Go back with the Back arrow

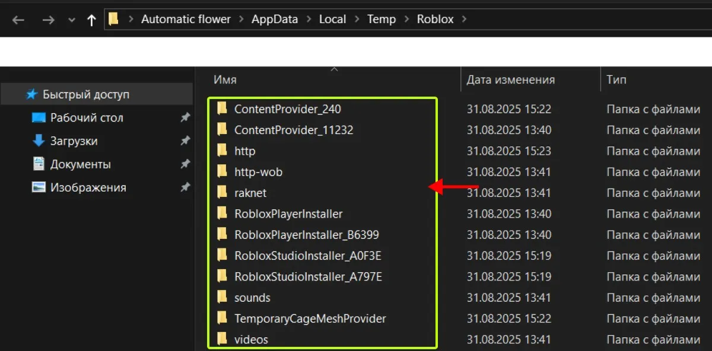tap(18, 20)
